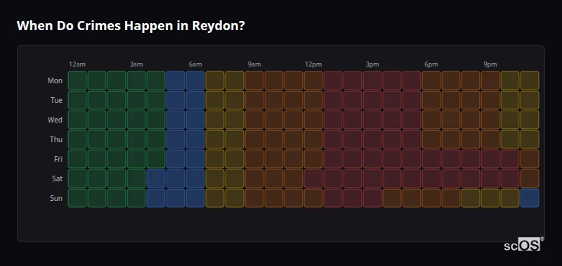Click the 3am hour label
Viewport: 562px width, 266px height.
point(136,64)
